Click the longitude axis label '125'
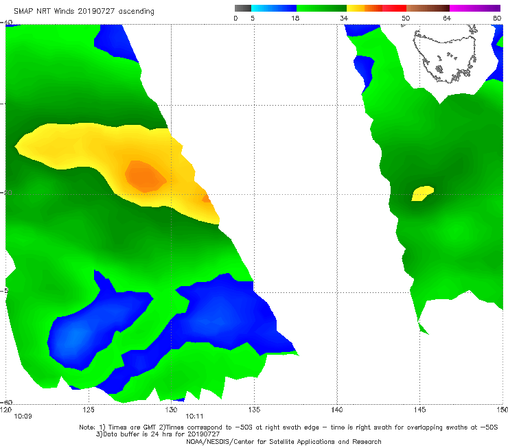 [89, 410]
